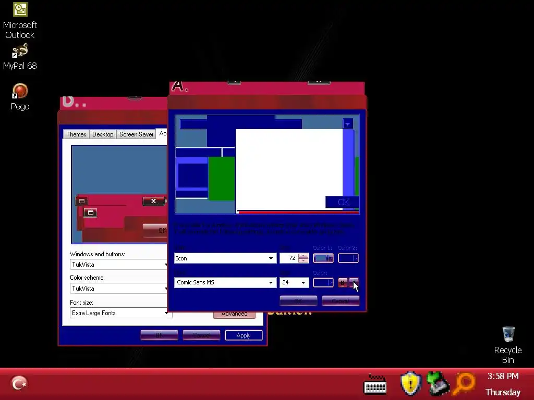
Task: Decrease item size 72 with down arrow
Action: point(303,260)
